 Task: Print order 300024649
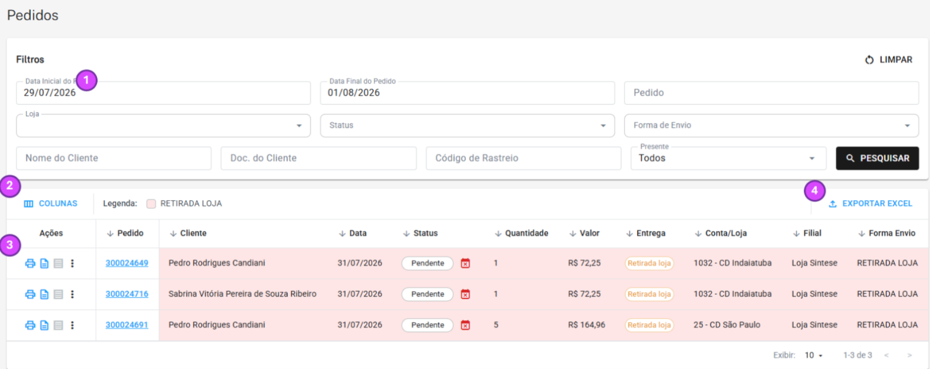coord(30,263)
